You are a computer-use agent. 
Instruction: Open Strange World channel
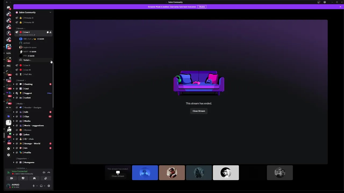coord(33,144)
